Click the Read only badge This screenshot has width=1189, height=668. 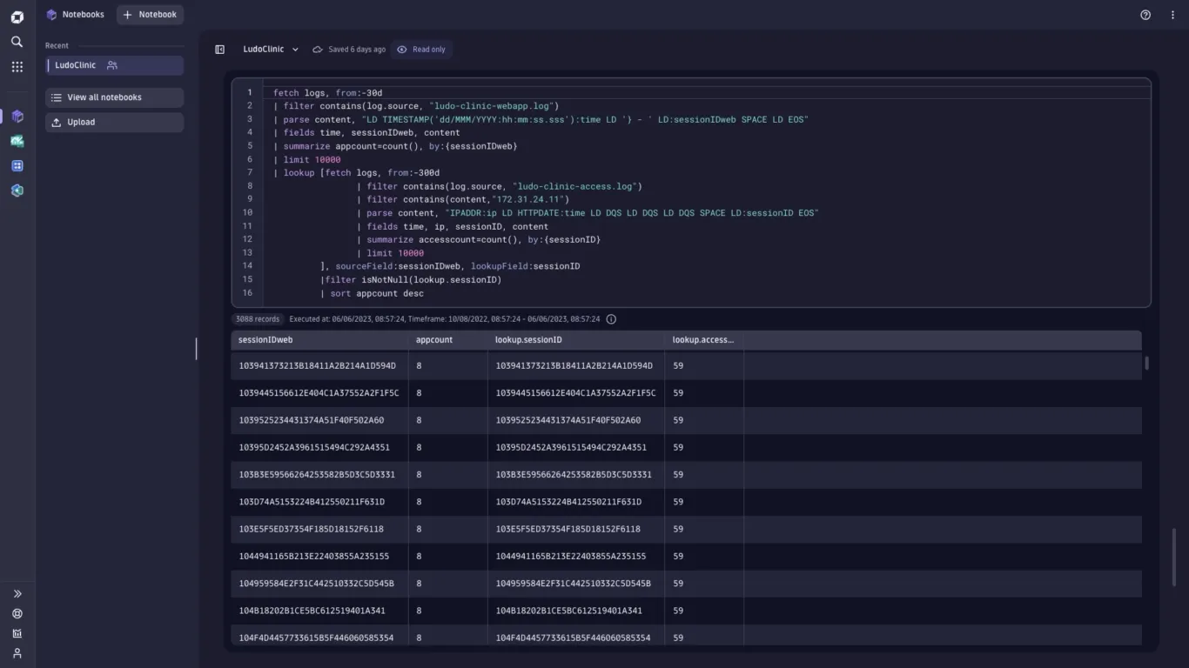pos(421,50)
